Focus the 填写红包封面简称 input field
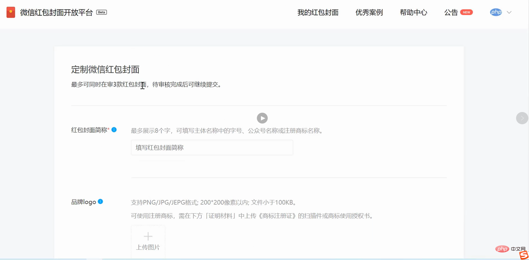The height and width of the screenshot is (260, 529). tap(212, 148)
